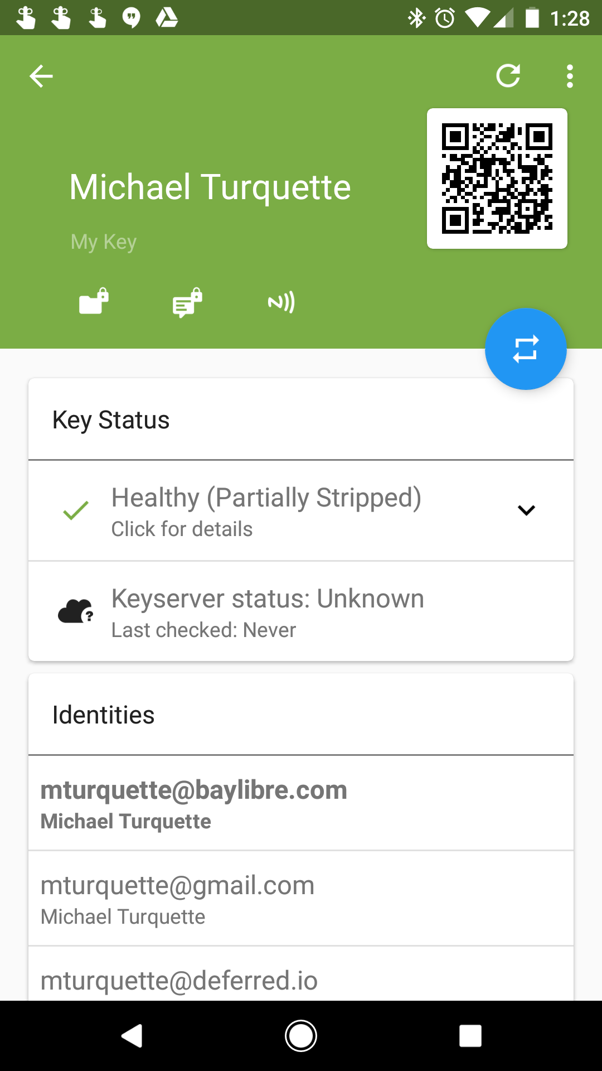Select the mturquette@deferred.io identity
This screenshot has width=602, height=1071.
(x=301, y=974)
